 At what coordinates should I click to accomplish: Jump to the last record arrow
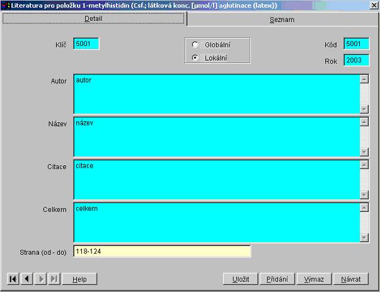tap(54, 279)
